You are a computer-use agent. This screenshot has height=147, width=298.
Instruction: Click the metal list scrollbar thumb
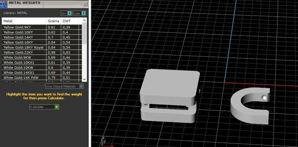point(85,33)
